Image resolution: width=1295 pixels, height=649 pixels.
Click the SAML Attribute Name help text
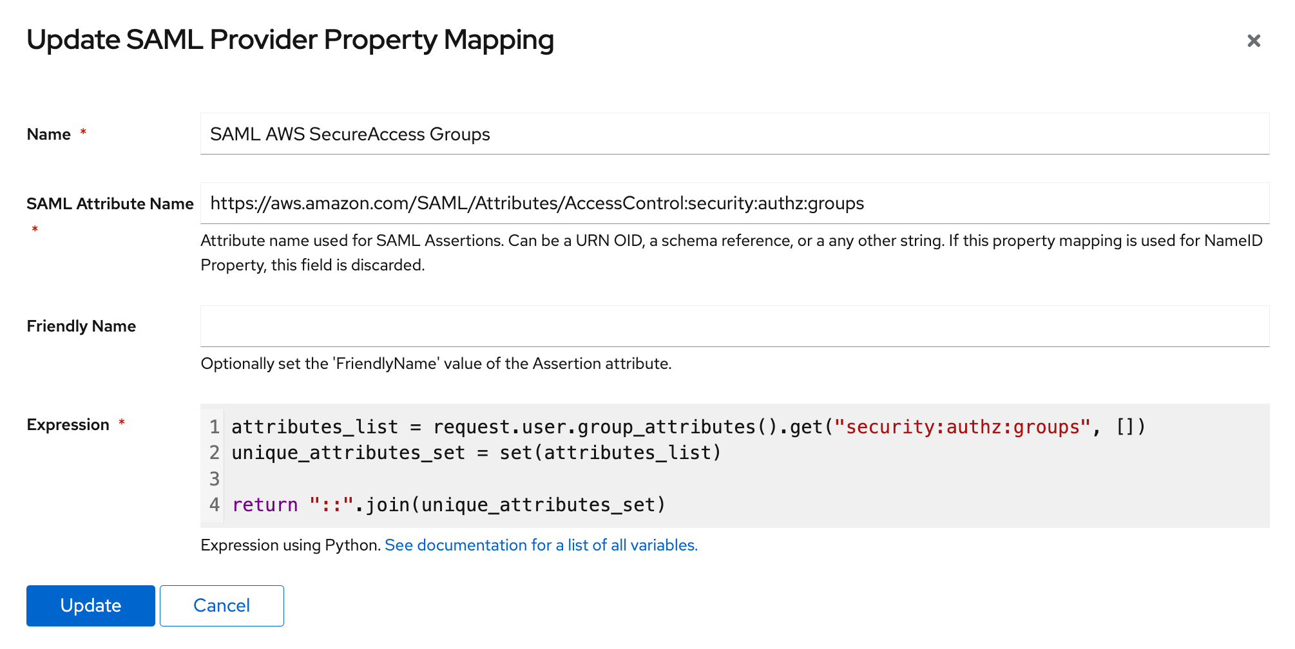pos(732,252)
